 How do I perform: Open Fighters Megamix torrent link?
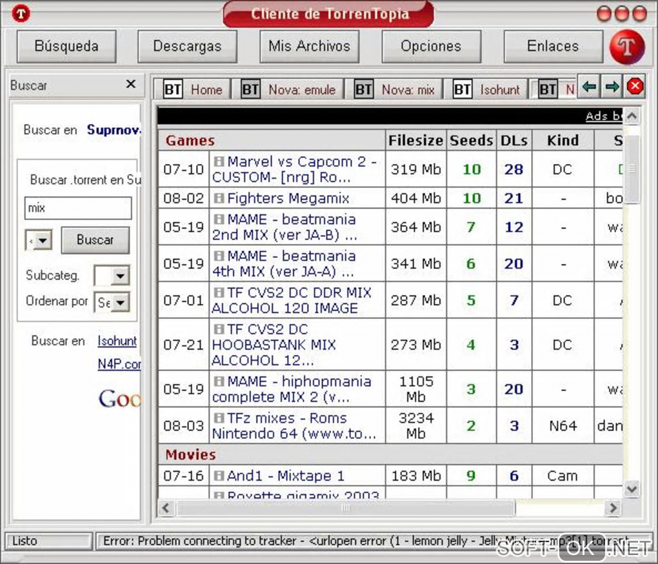(x=288, y=198)
